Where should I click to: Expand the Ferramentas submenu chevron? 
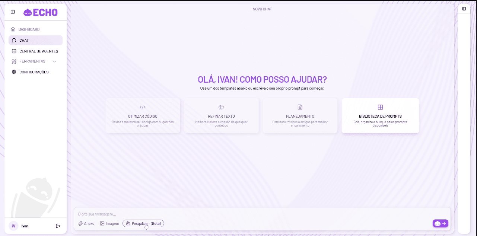tap(54, 61)
